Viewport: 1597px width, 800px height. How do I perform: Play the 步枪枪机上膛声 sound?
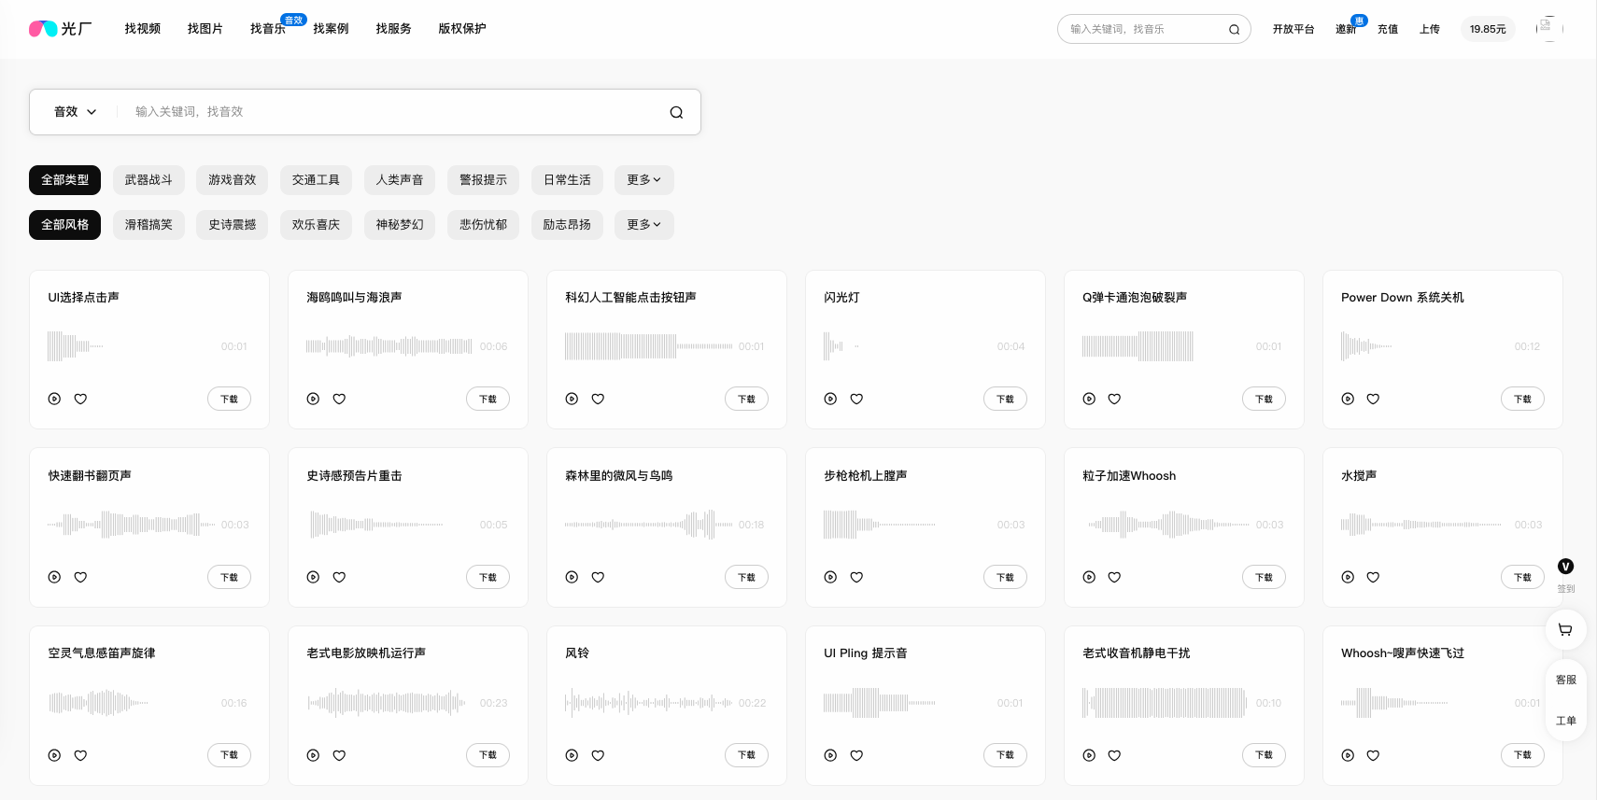830,577
